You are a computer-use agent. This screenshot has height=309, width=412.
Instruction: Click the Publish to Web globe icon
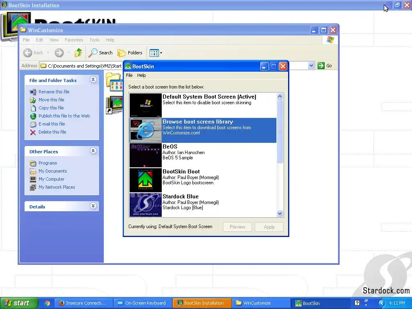tap(33, 116)
